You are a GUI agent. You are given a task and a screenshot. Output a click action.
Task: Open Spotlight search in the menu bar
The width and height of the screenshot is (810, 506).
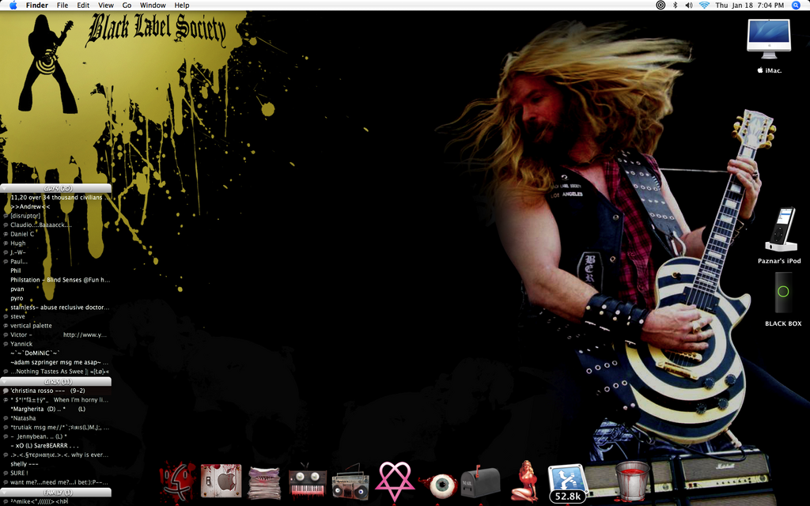pos(796,6)
